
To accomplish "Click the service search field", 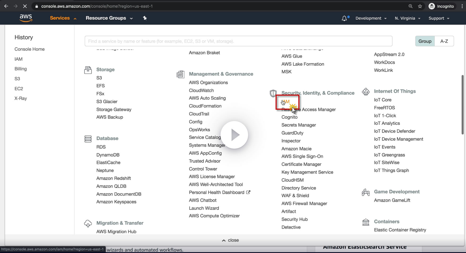I will point(238,41).
